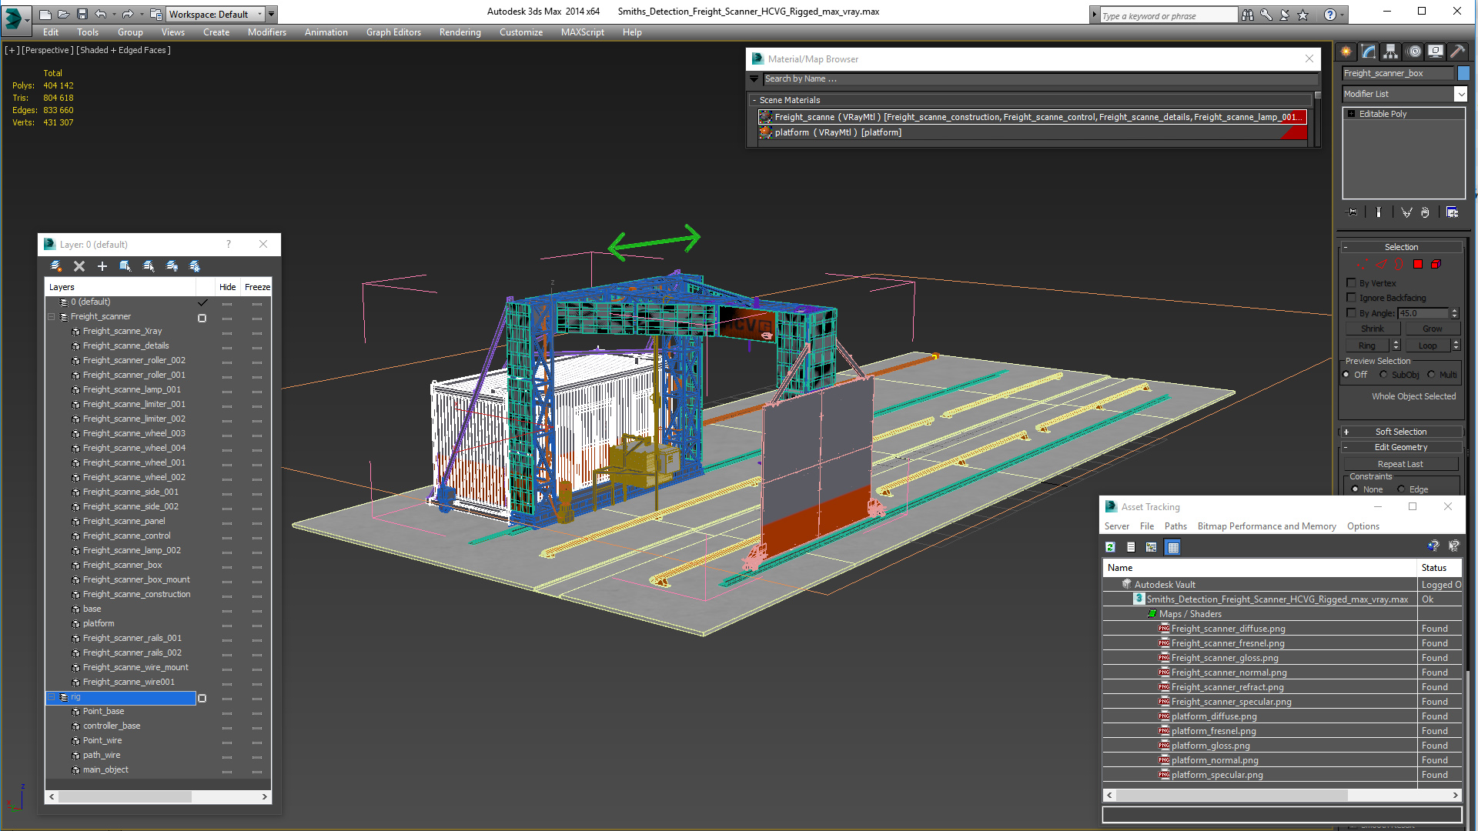The width and height of the screenshot is (1478, 831).
Task: Expand the Soft Selection rollout
Action: (x=1401, y=432)
